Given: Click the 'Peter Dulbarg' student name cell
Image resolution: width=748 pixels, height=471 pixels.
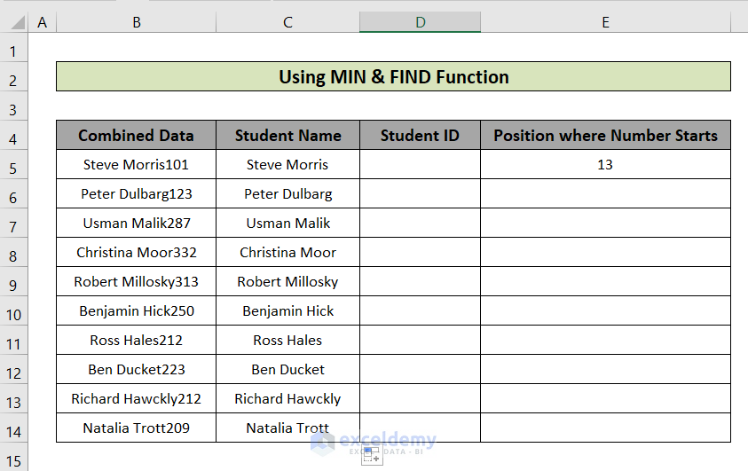Looking at the screenshot, I should pos(287,194).
